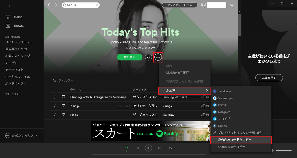Open the playlist more options button
Image resolution: width=297 pixels, height=158 pixels.
158,57
